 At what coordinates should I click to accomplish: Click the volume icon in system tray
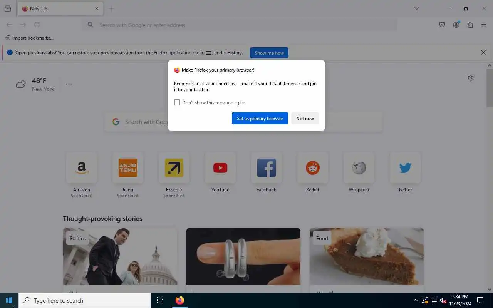443,300
